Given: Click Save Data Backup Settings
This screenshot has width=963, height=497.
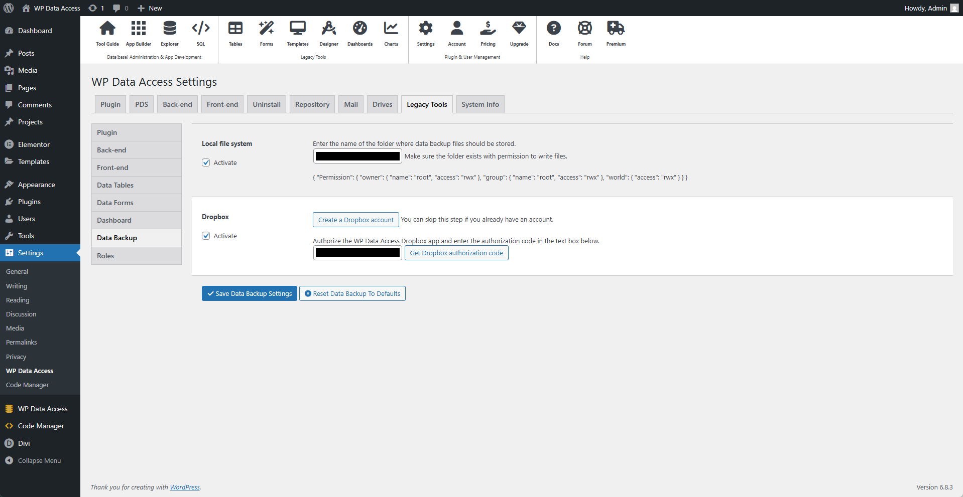Looking at the screenshot, I should 249,293.
